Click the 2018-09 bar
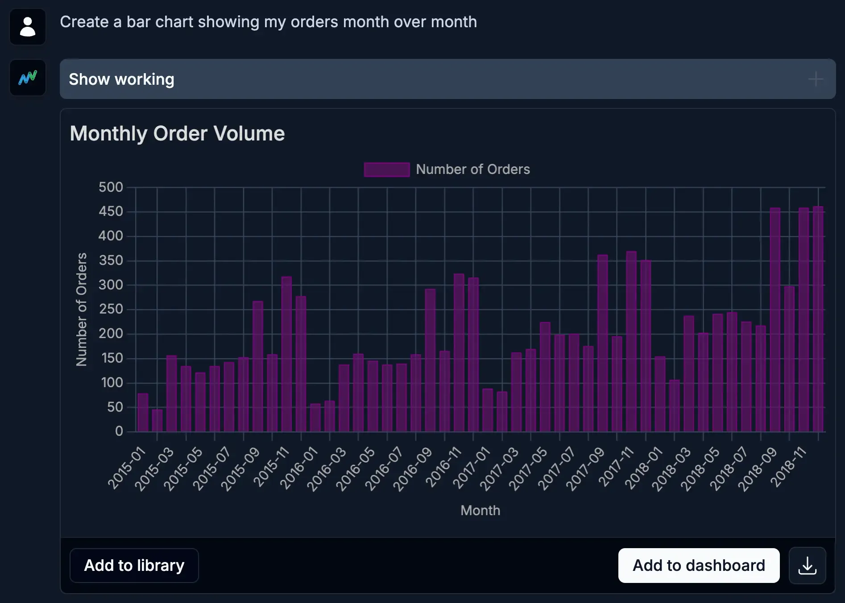 tap(775, 319)
